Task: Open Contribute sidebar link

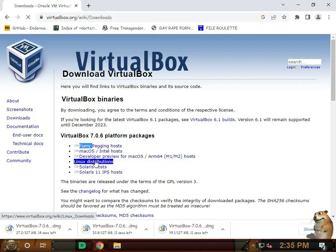Action: pyautogui.click(x=18, y=152)
